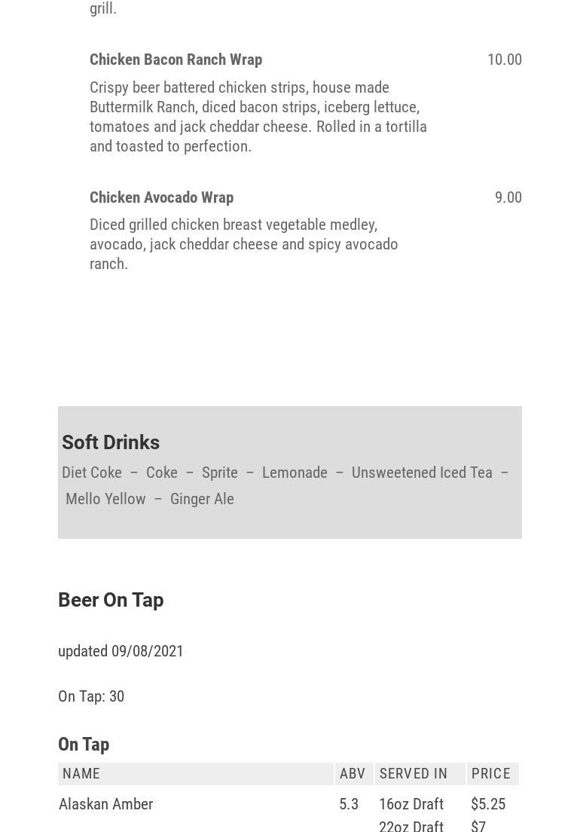Screen dimensions: 580x832
Task: Click the Chicken Avocado Wrap title
Action: point(161,197)
